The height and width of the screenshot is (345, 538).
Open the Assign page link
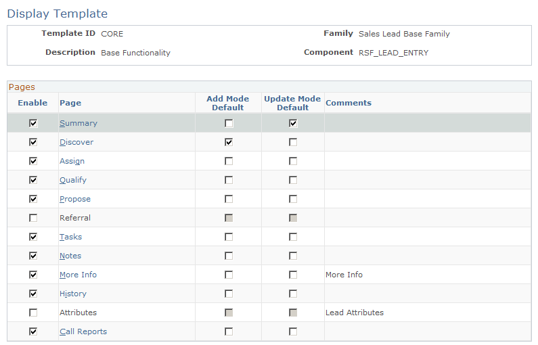pos(72,161)
